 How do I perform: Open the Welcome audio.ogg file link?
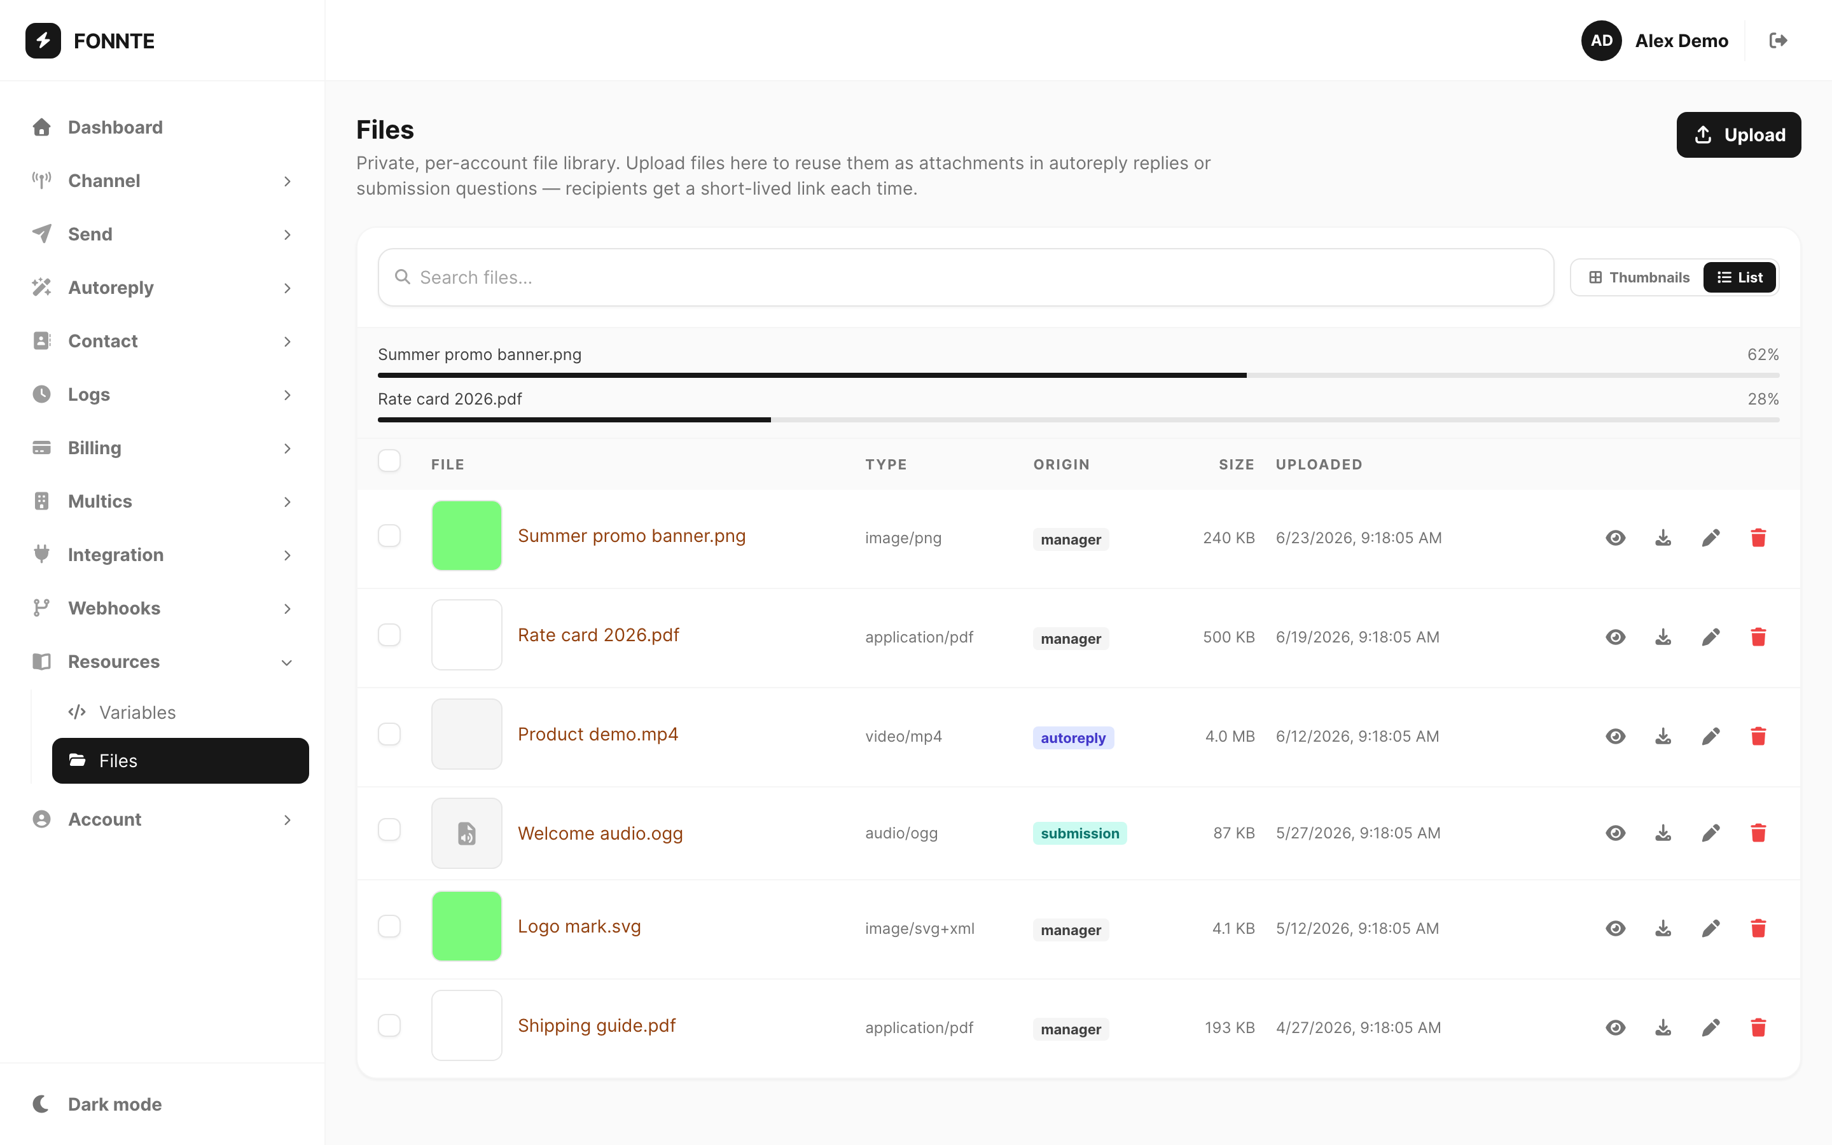[x=600, y=833]
